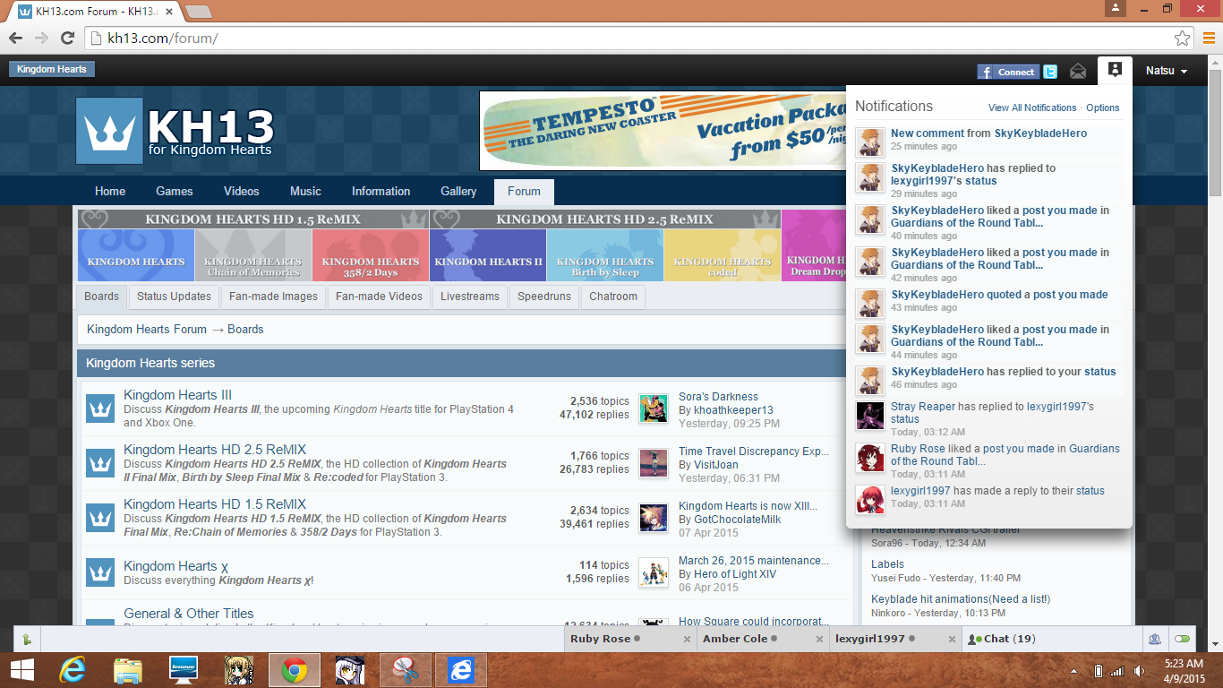Click the HD 1.5 ReMIX forum crown icon
This screenshot has width=1223, height=688.
[x=100, y=518]
